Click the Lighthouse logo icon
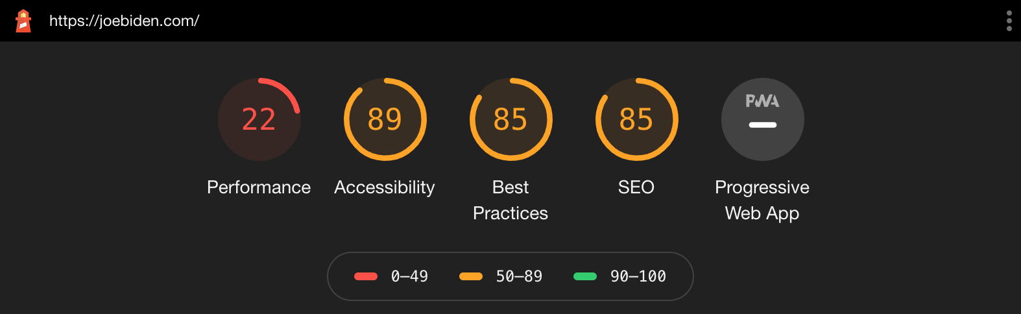This screenshot has width=1021, height=314. (23, 21)
